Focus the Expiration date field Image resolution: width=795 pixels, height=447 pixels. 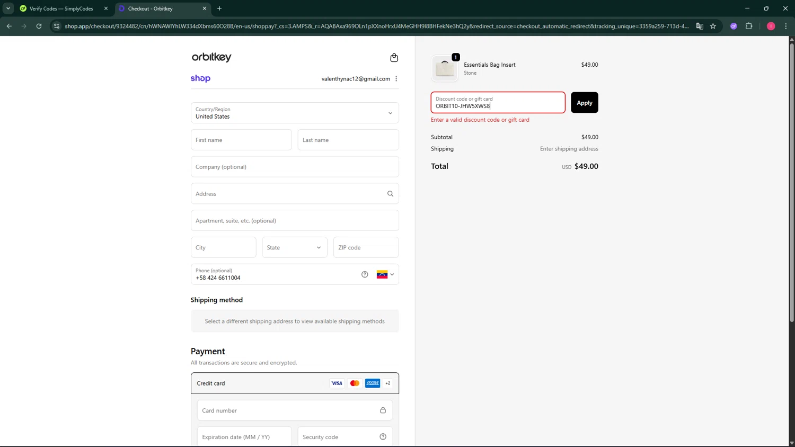coord(244,437)
